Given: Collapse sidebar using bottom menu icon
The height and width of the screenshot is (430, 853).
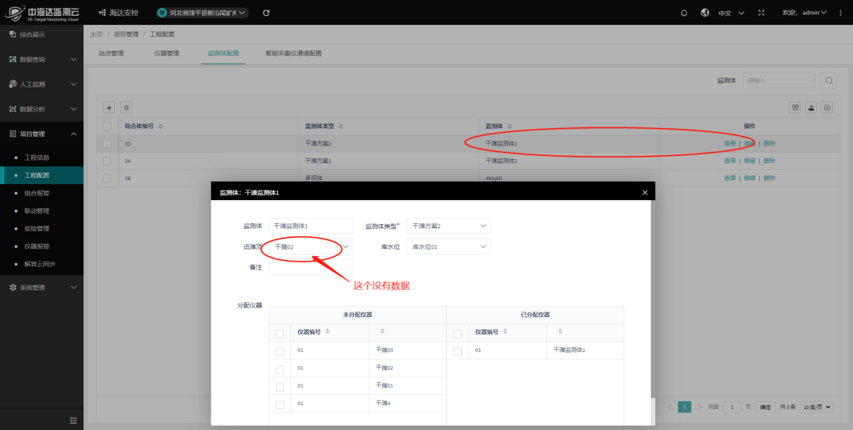Looking at the screenshot, I should coord(73,421).
